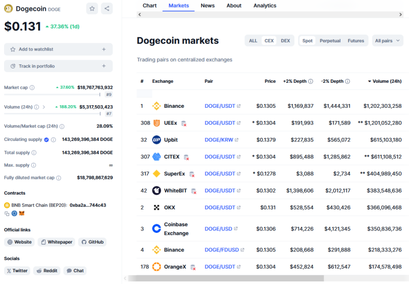The height and width of the screenshot is (284, 409).
Task: Click the #9 market cap rank badge
Action: click(109, 94)
